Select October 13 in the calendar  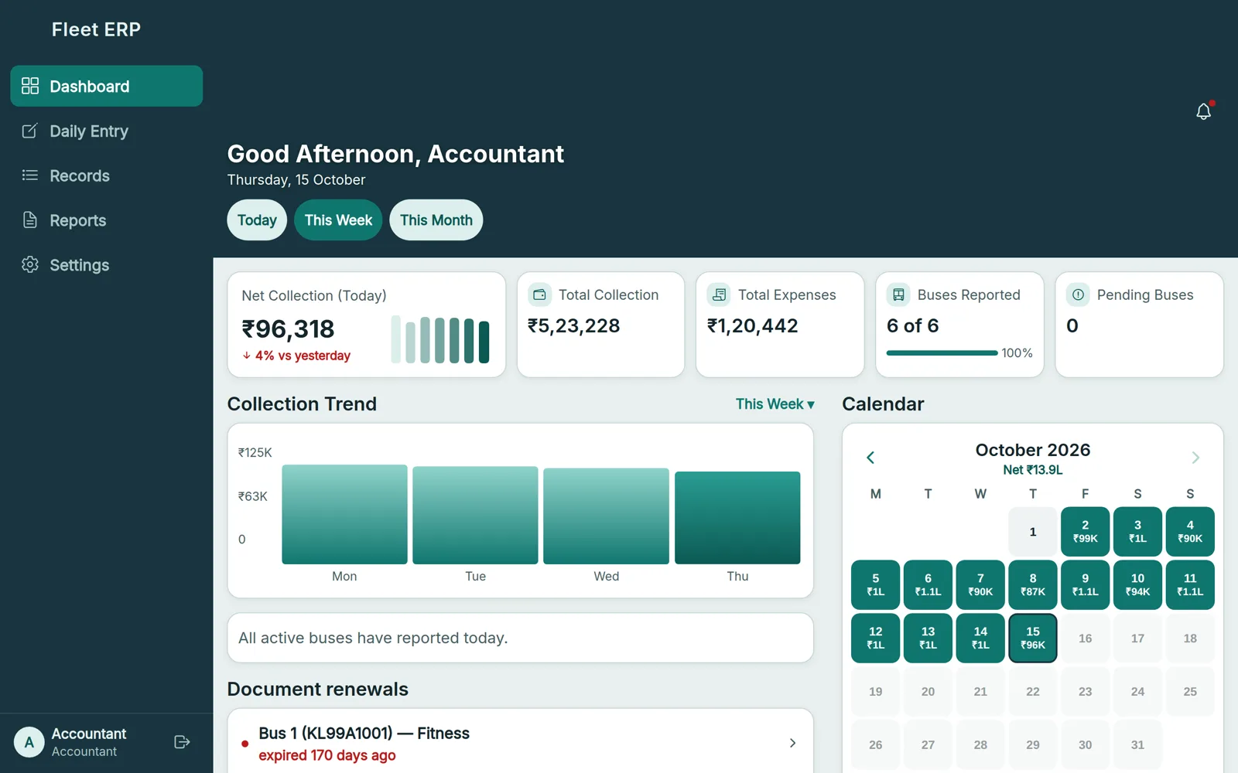pos(928,638)
